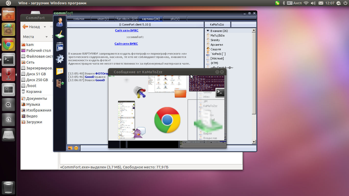The width and height of the screenshot is (349, 196).
Task: Open the user profile icon in CommFort sidebar
Action: click(60, 22)
